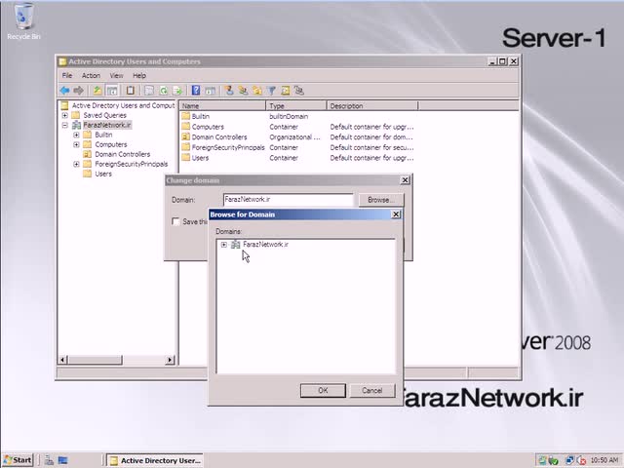Expand the Computers node in console tree
Viewport: 624px width, 468px height.
coord(76,144)
